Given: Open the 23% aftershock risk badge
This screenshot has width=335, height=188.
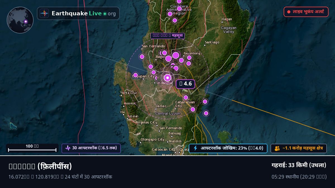Looking at the screenshot, I should pyautogui.click(x=228, y=148).
